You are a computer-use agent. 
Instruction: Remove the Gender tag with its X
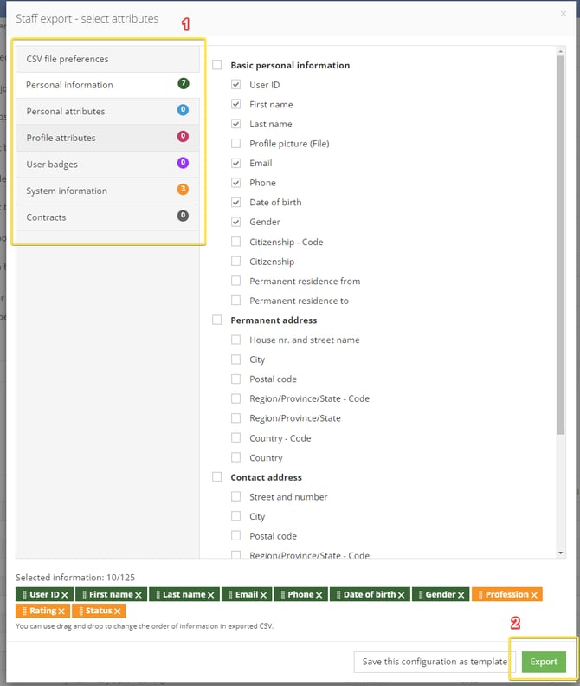tap(461, 595)
